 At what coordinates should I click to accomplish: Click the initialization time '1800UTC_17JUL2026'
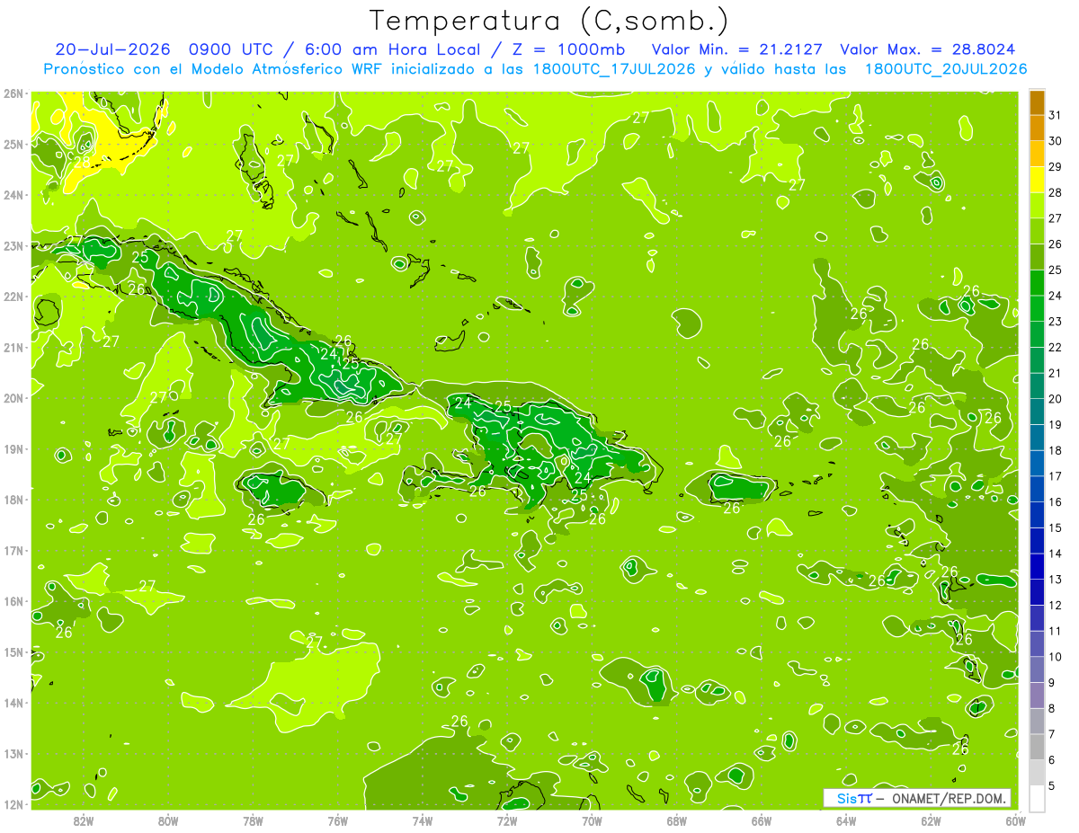614,69
